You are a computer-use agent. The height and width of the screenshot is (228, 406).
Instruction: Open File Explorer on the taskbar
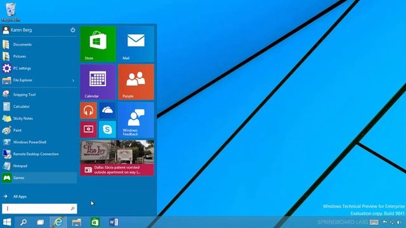tap(77, 222)
